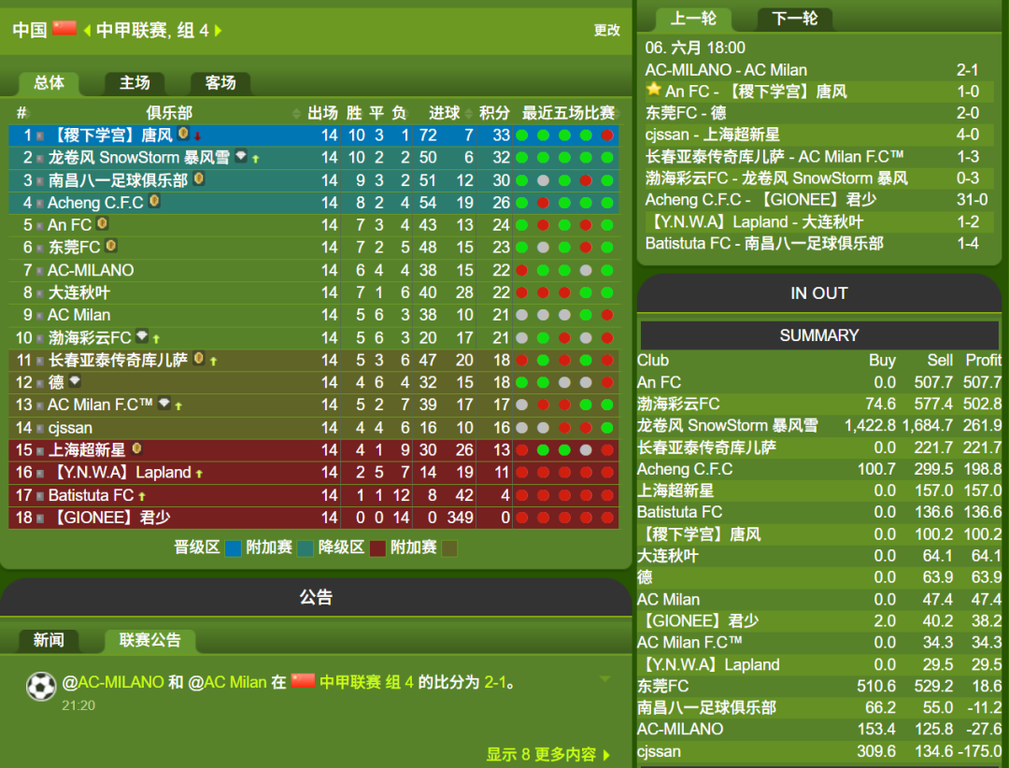Image resolution: width=1009 pixels, height=768 pixels.
Task: Click the China flag inside the announcement text
Action: tap(303, 680)
